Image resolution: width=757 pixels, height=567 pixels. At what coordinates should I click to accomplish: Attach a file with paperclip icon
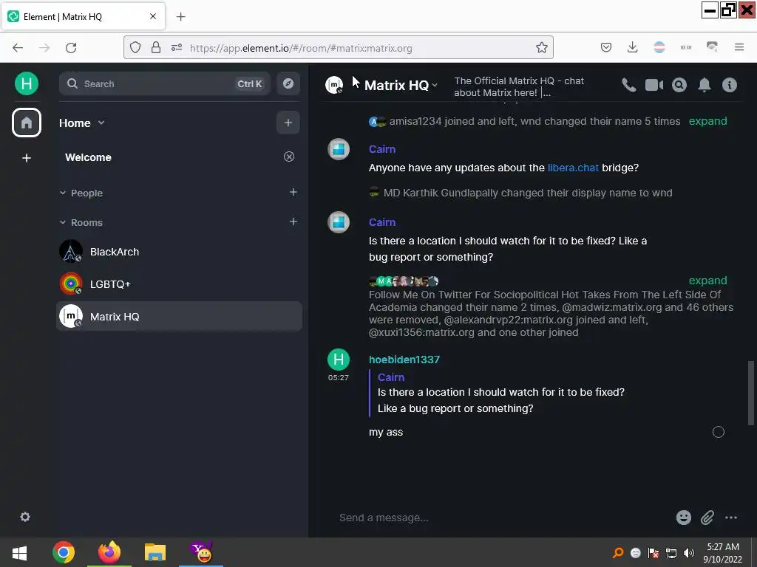click(x=707, y=518)
